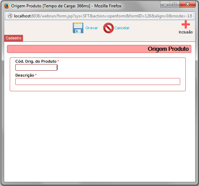Viewport: 199px width, 186px height.
Task: Click the window title bar text
Action: [66, 6]
